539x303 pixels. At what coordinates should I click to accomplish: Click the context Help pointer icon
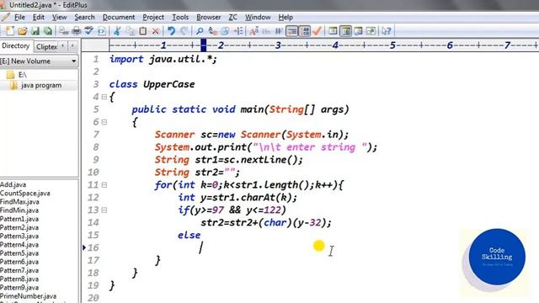coord(387,31)
